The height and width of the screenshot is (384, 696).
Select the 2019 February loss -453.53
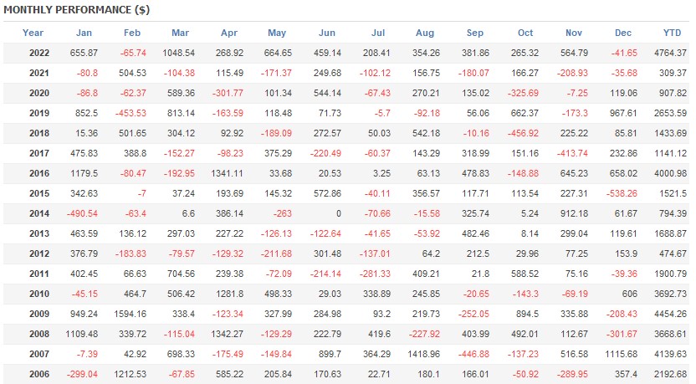click(x=130, y=113)
